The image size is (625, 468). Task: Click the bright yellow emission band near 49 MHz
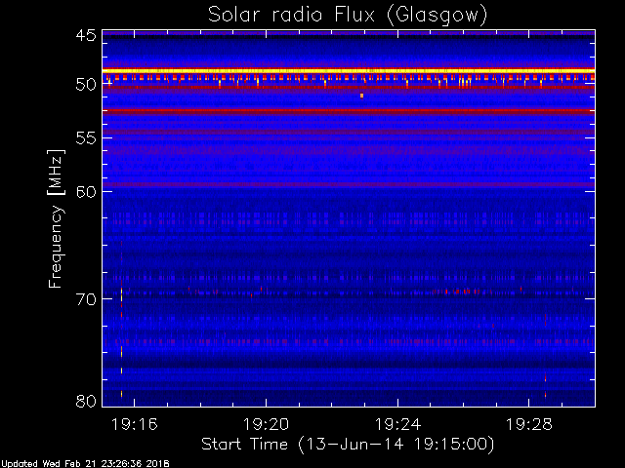[349, 71]
